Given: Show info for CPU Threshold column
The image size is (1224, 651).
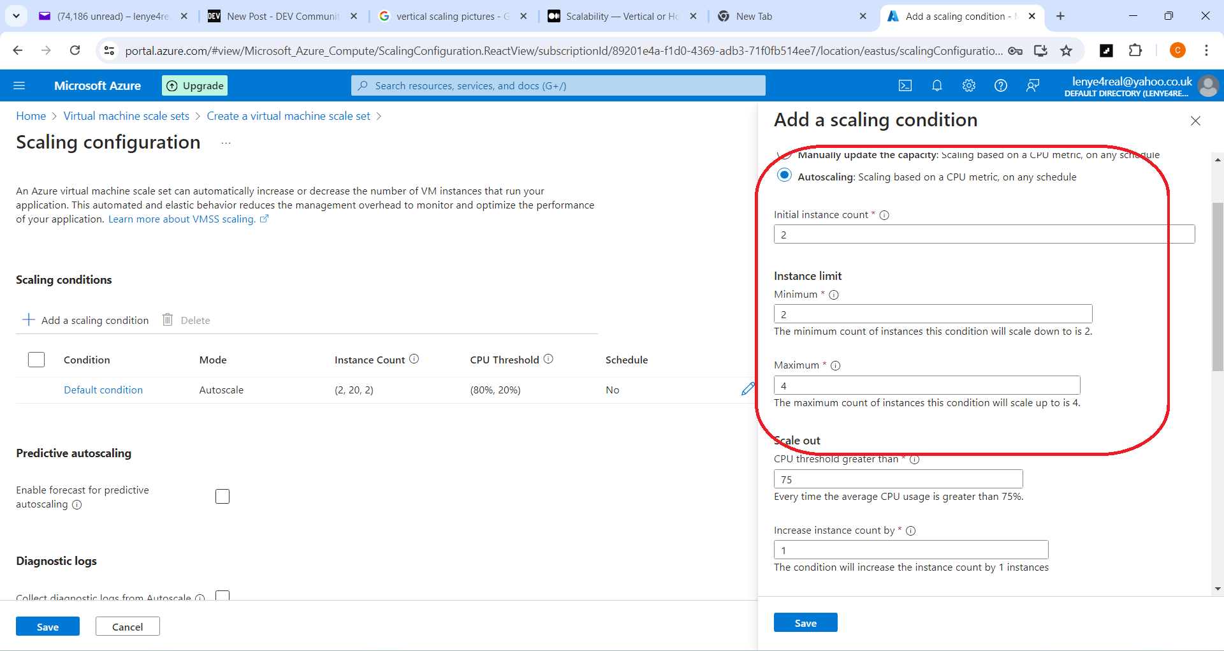Looking at the screenshot, I should click(x=548, y=359).
